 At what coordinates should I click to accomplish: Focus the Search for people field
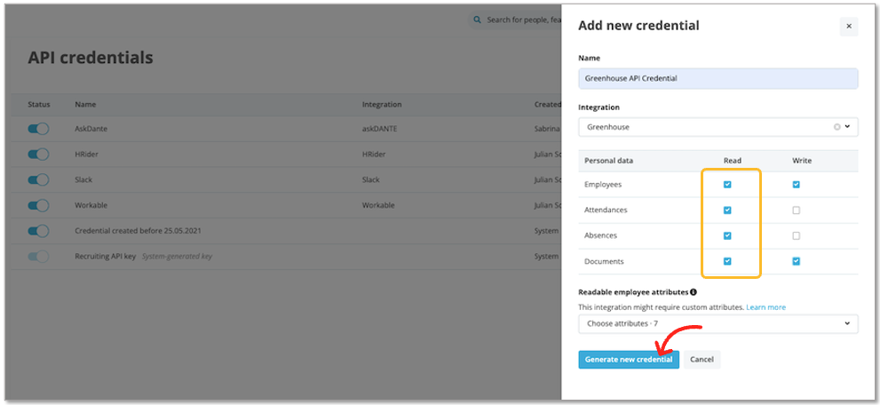[x=524, y=20]
